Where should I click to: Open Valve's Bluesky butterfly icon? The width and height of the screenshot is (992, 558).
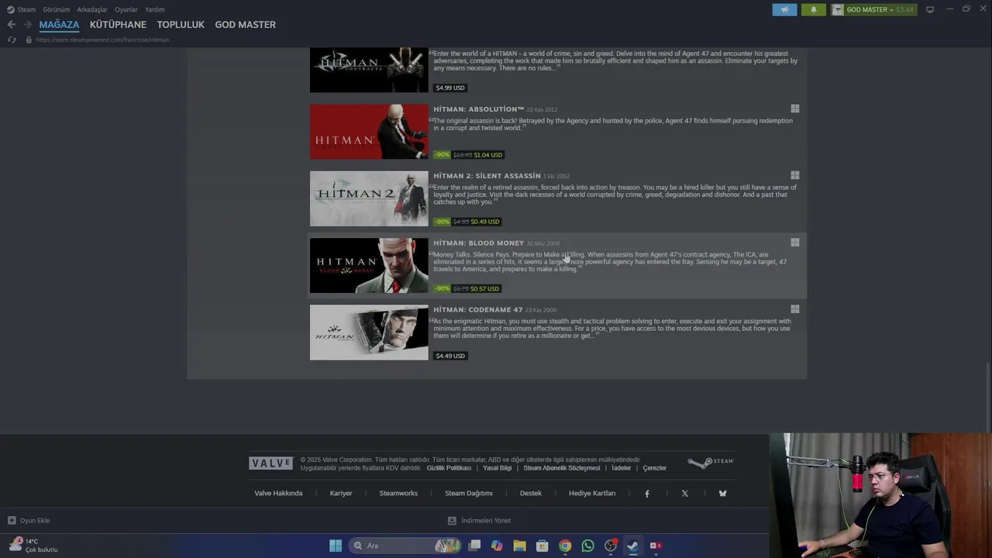[722, 493]
